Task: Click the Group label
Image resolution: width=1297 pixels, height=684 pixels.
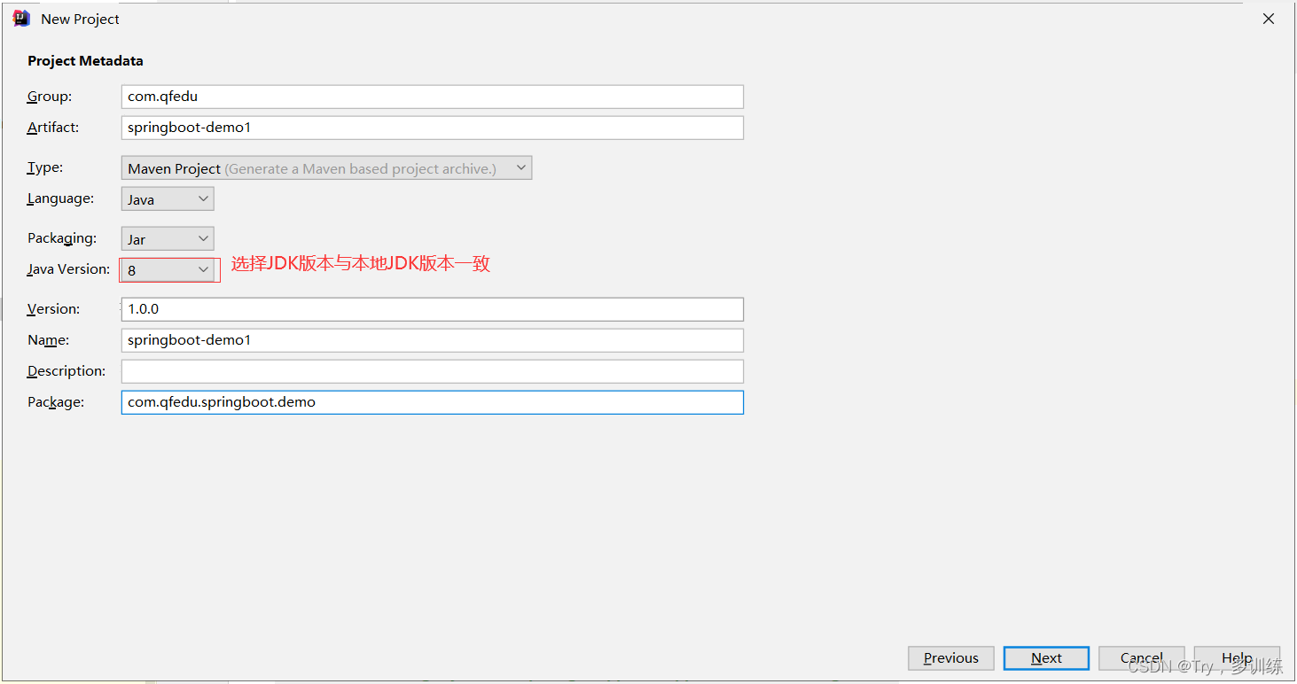Action: pyautogui.click(x=50, y=97)
